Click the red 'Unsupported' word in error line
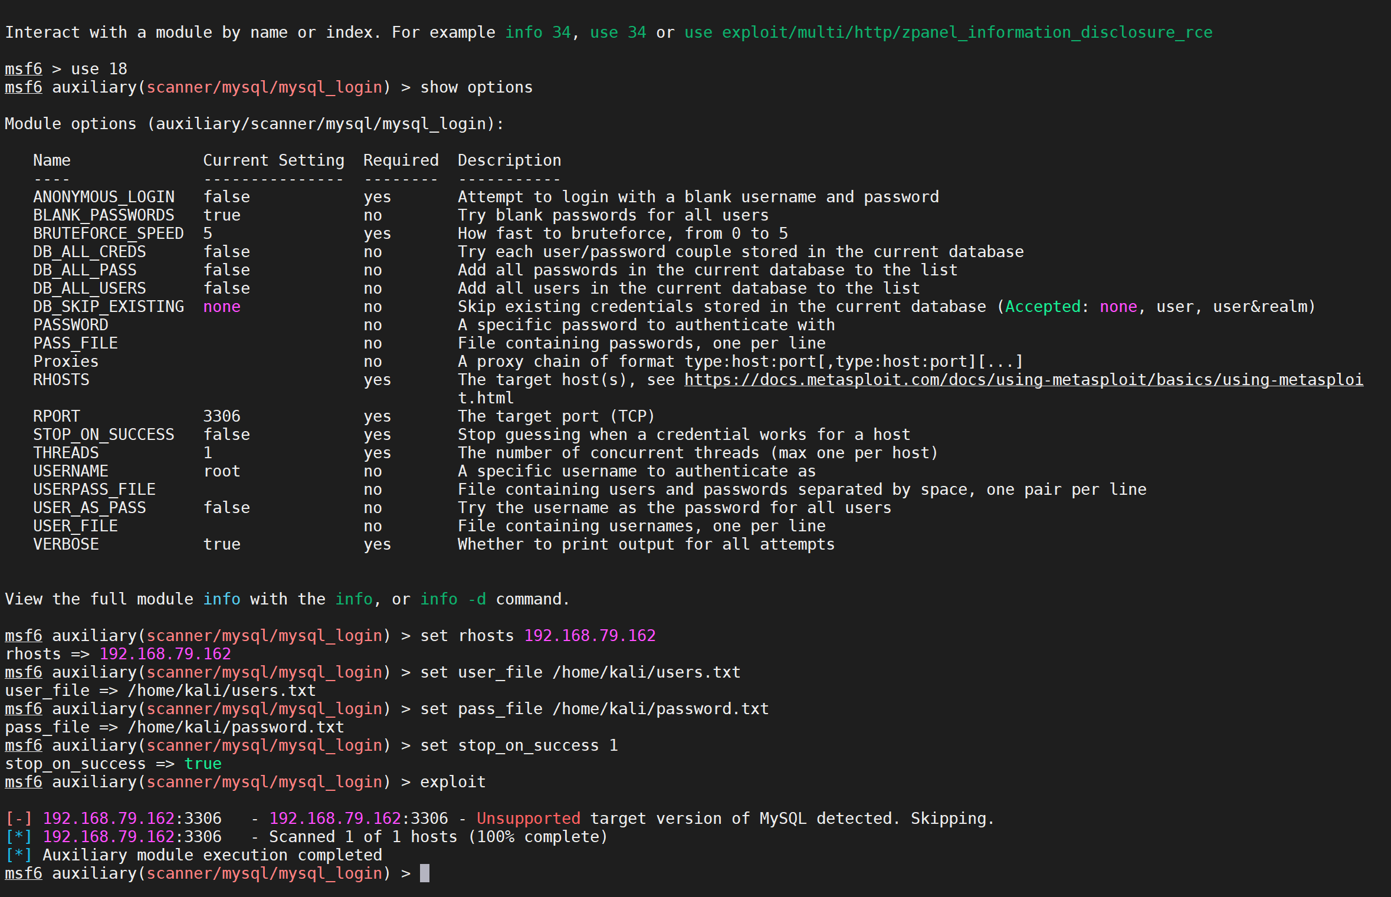1391x897 pixels. pos(528,819)
